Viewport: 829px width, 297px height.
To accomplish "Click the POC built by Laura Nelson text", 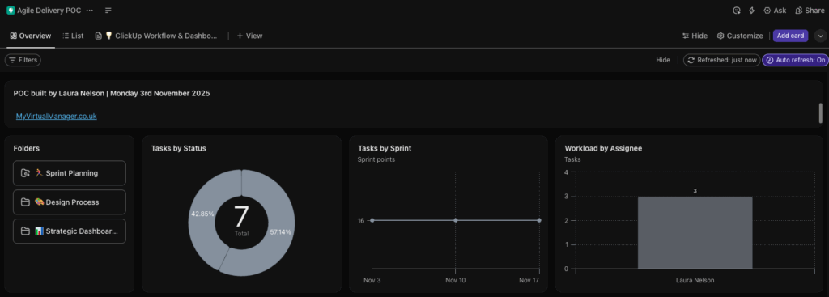I will [112, 94].
